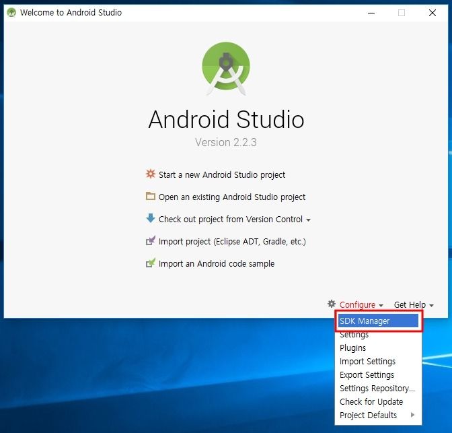The image size is (452, 433).
Task: Select Export Settings menu entry
Action: pos(378,374)
